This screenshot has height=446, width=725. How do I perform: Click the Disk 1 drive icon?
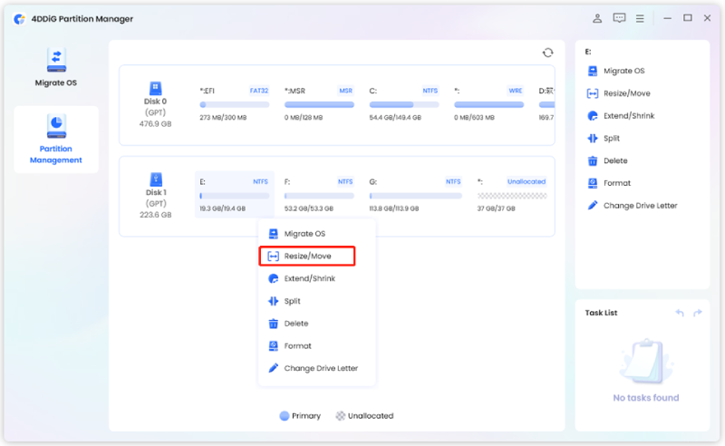coord(156,179)
